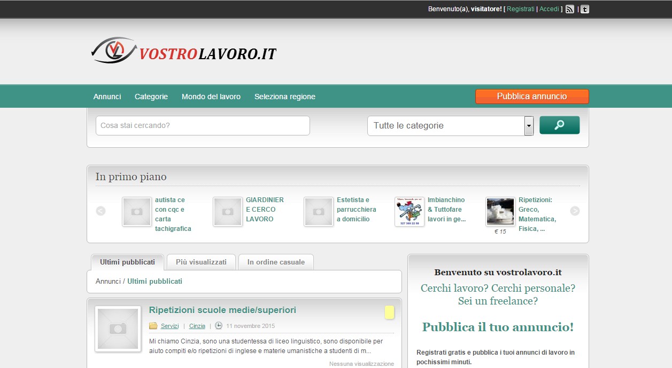This screenshot has width=672, height=368.
Task: Open placeholder thumbnail for autista ce con cqc
Action: point(137,212)
